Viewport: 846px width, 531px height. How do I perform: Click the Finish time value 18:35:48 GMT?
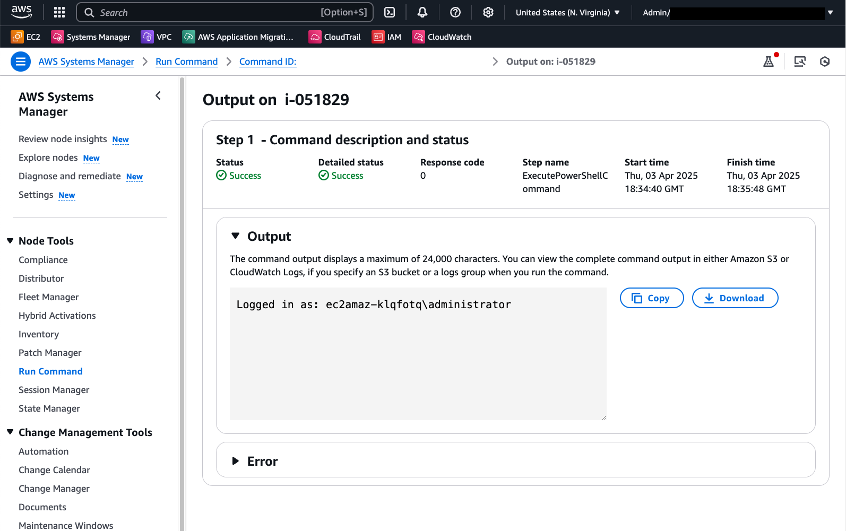(756, 189)
